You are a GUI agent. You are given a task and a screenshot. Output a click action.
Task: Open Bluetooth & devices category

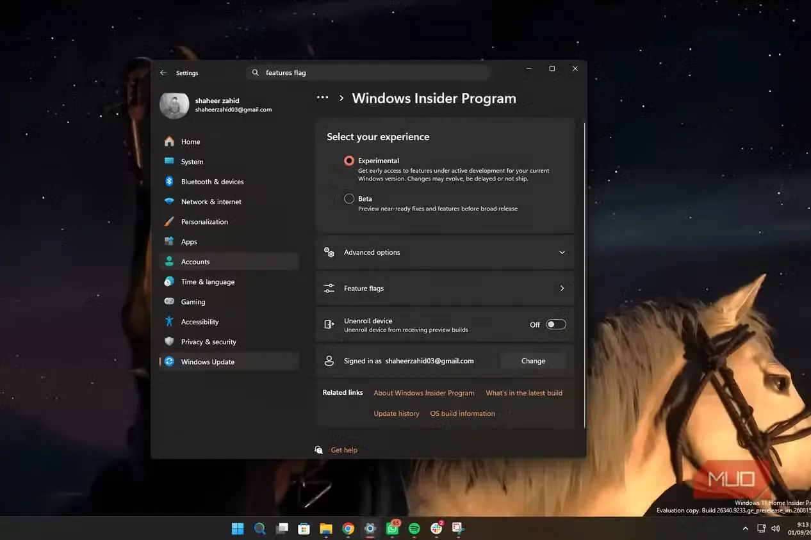click(229, 182)
